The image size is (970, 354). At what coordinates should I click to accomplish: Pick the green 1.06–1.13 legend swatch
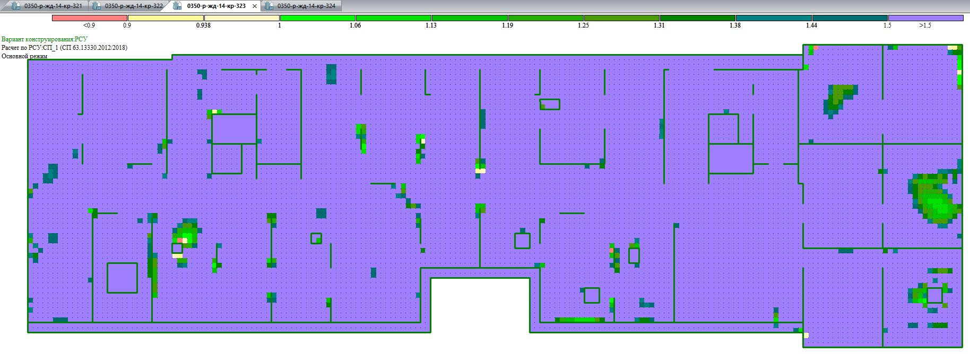[394, 18]
